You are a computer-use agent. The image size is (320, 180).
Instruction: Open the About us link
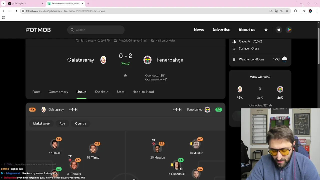[x=247, y=30]
